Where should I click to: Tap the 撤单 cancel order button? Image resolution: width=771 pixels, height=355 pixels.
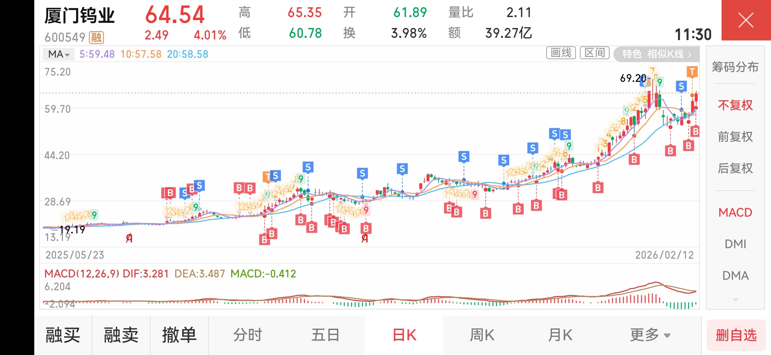[179, 335]
